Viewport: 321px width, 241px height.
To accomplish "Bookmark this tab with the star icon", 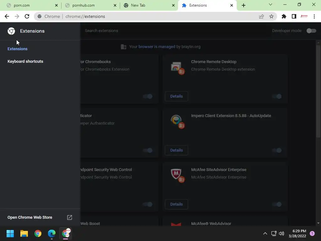I will pos(271,16).
